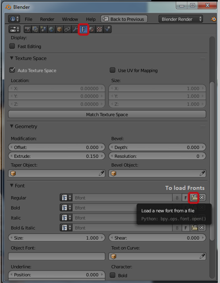Click the Bevel Resolution field
The width and height of the screenshot is (220, 283).
[x=157, y=156]
